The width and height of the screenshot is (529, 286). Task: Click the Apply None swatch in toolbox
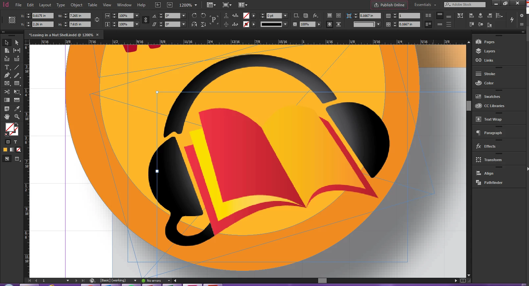point(18,150)
